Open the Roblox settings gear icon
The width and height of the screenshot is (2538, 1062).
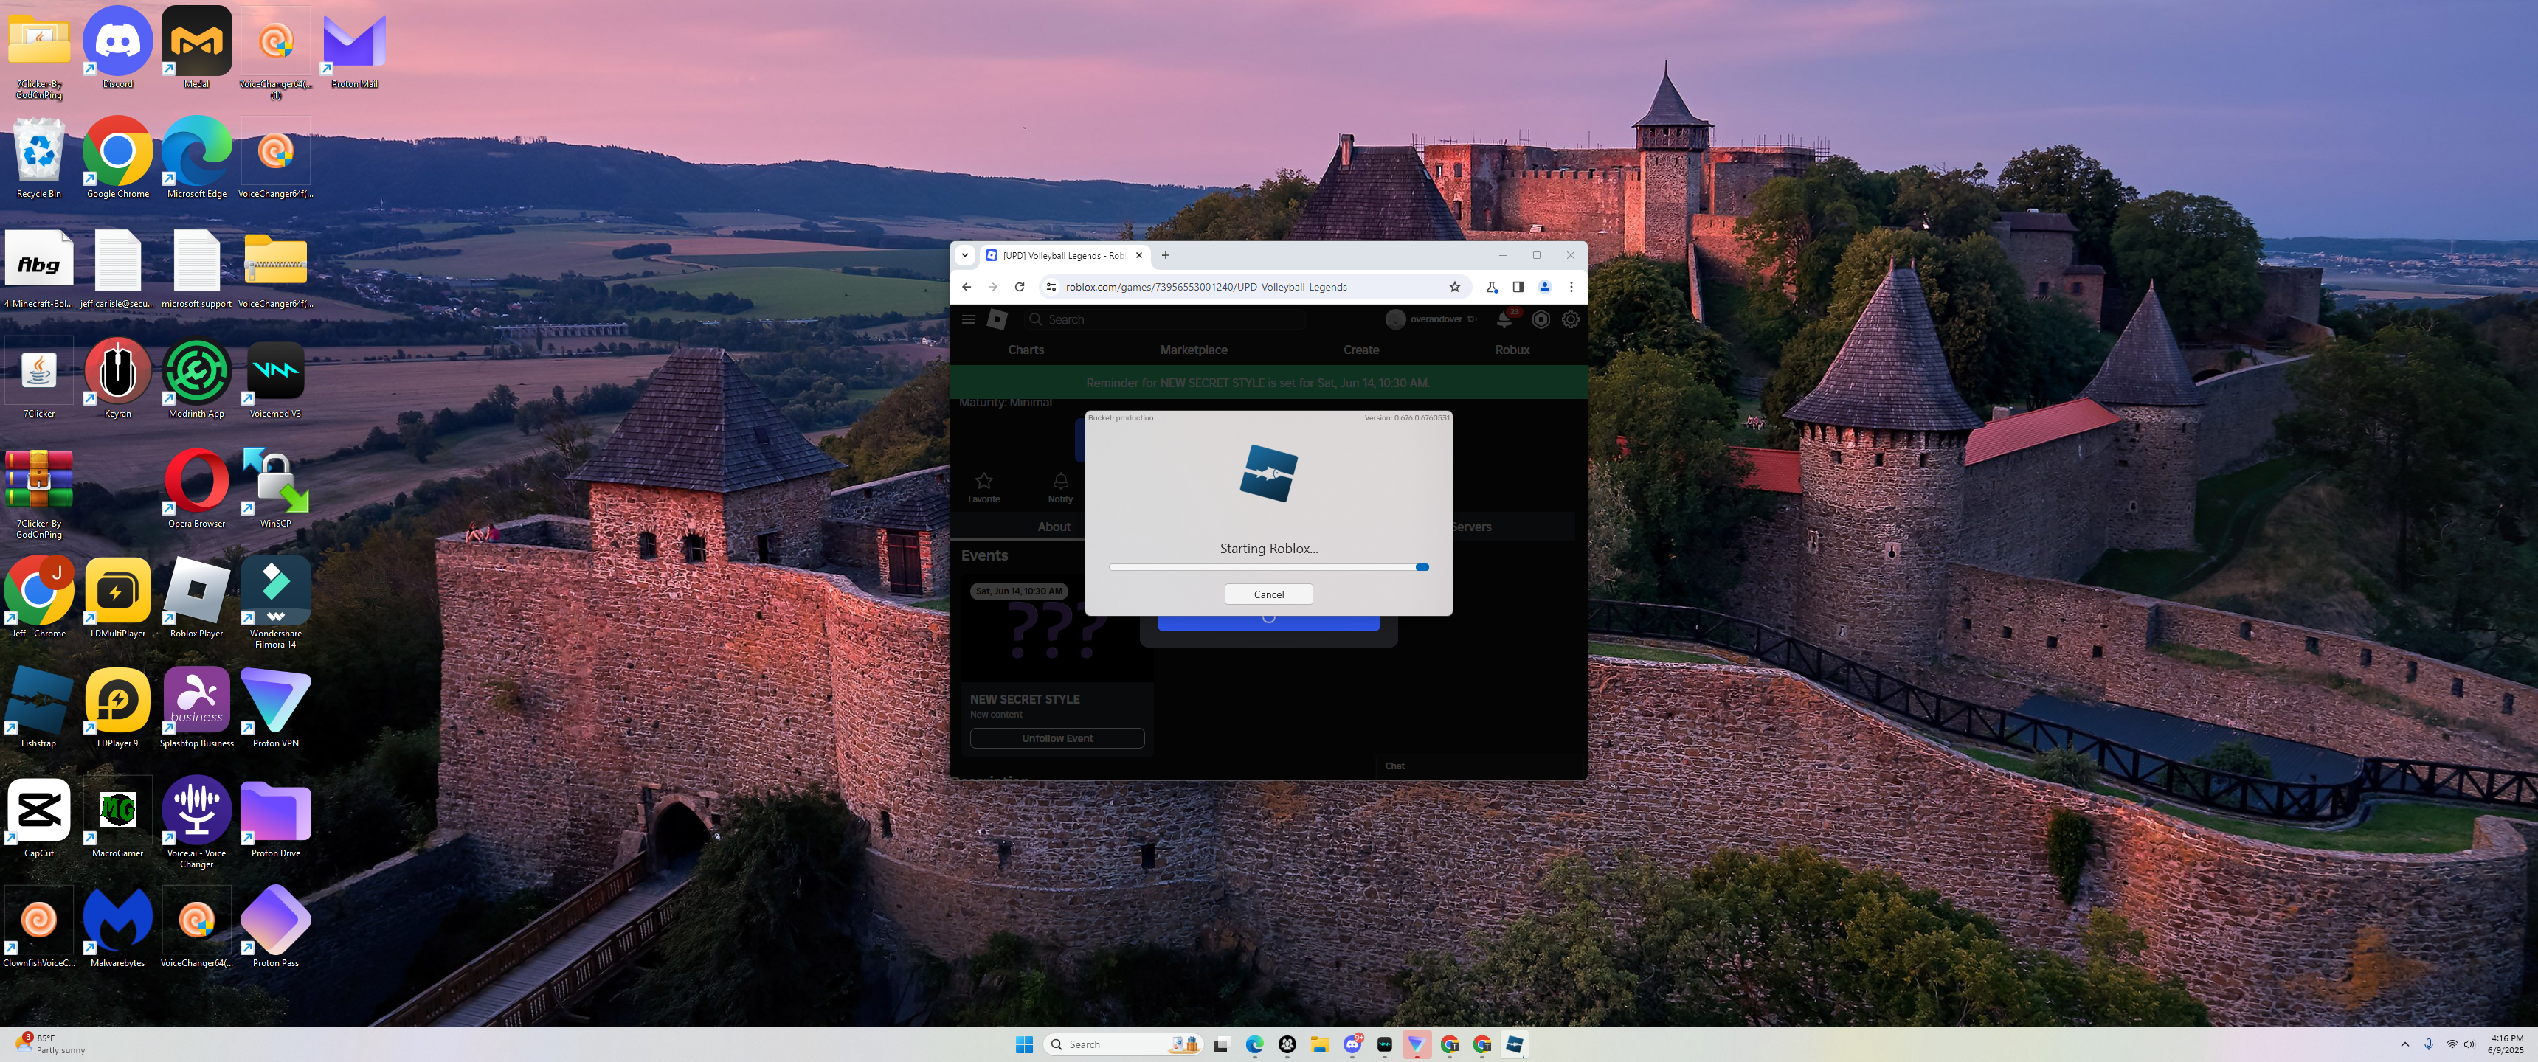tap(1571, 319)
